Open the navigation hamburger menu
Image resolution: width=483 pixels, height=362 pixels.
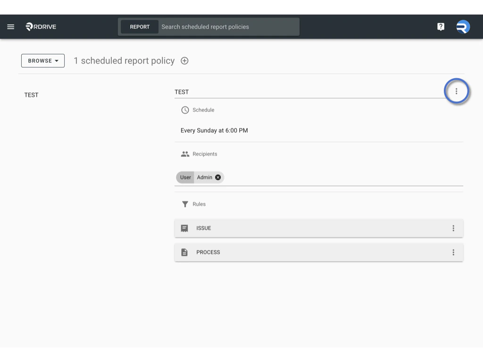point(10,26)
